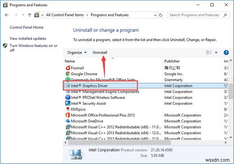Open the Organize dropdown menu
Image resolution: width=234 pixels, height=164 pixels.
[x=77, y=53]
